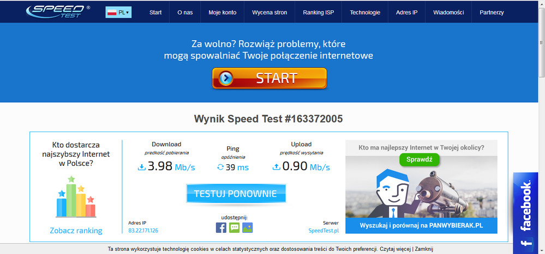Click the green Sprawdź button

pyautogui.click(x=419, y=160)
